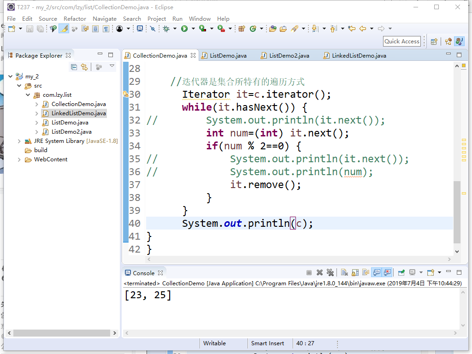Maximize the editor area
Screen dimensions: 472x354
click(459, 55)
